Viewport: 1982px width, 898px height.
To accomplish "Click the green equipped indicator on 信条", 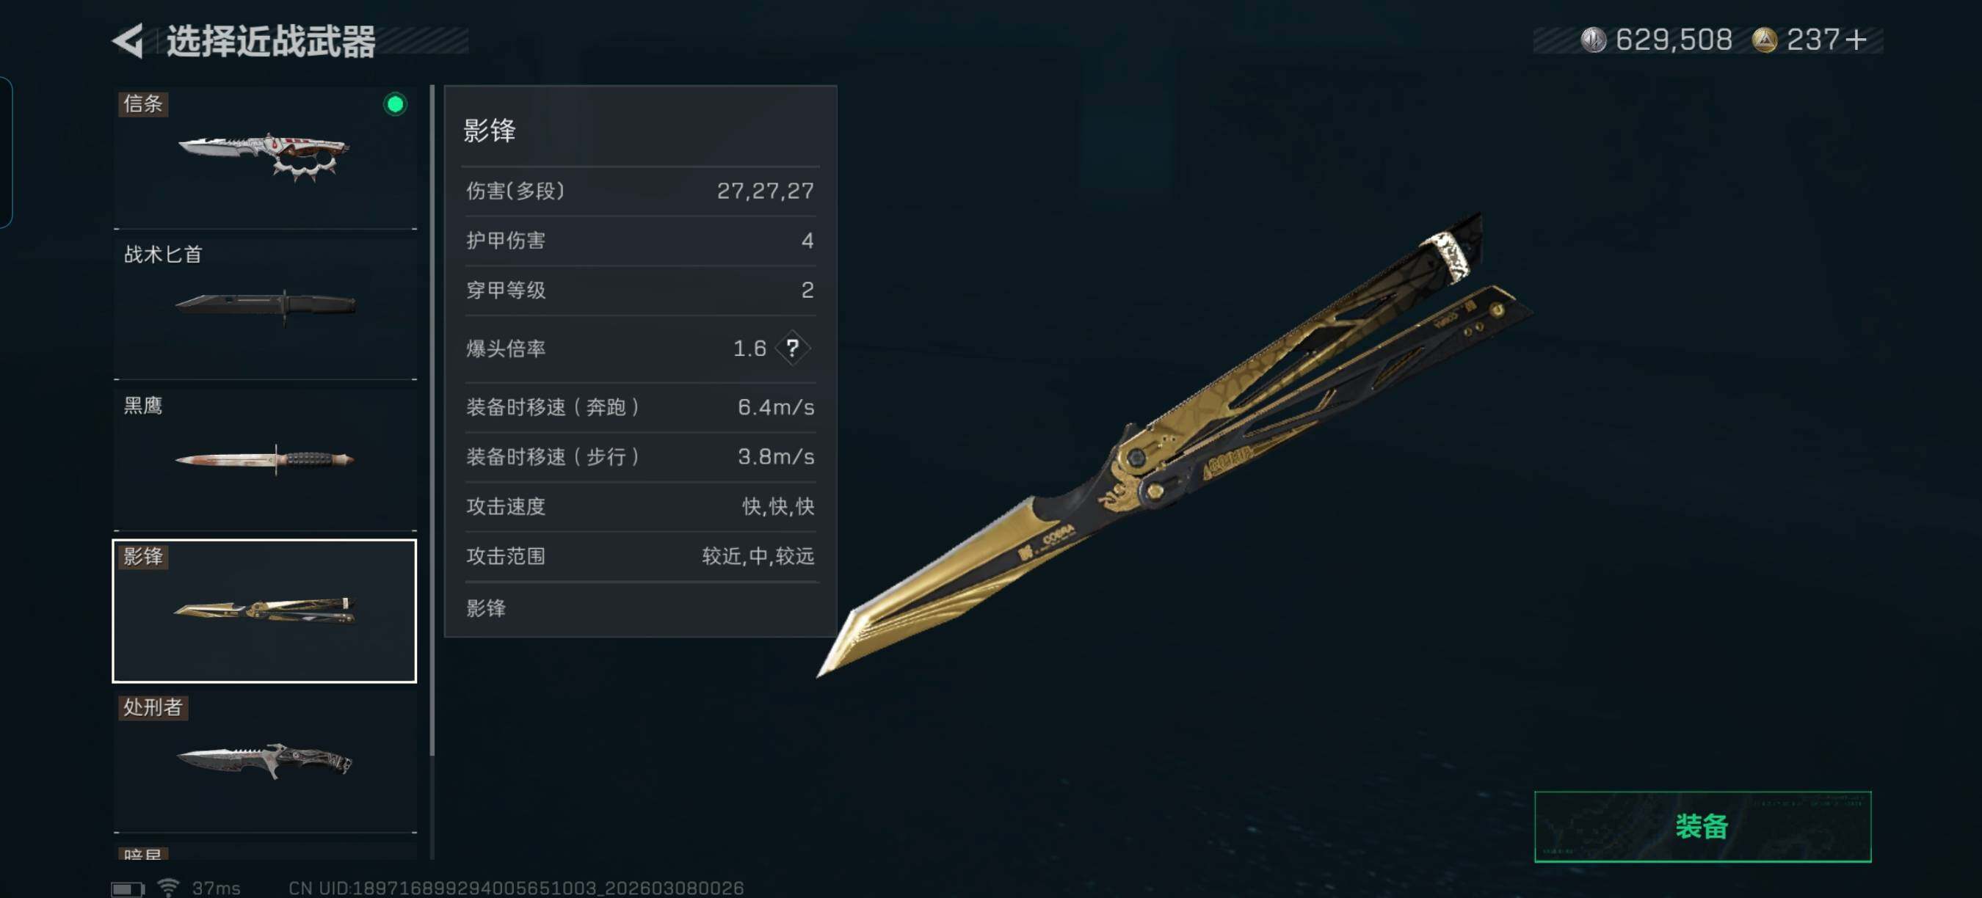I will 395,105.
